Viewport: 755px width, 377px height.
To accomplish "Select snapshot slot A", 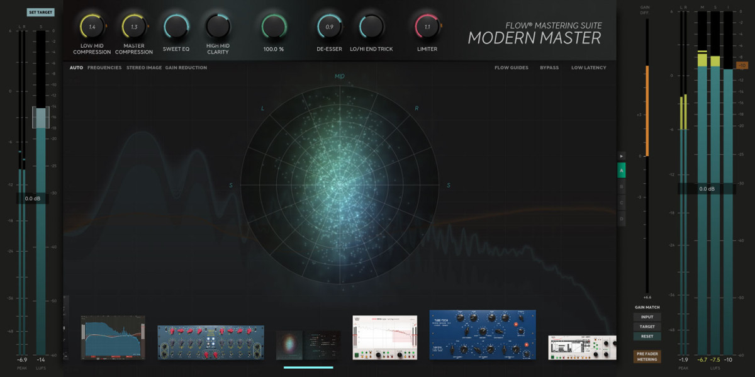I will tap(622, 170).
